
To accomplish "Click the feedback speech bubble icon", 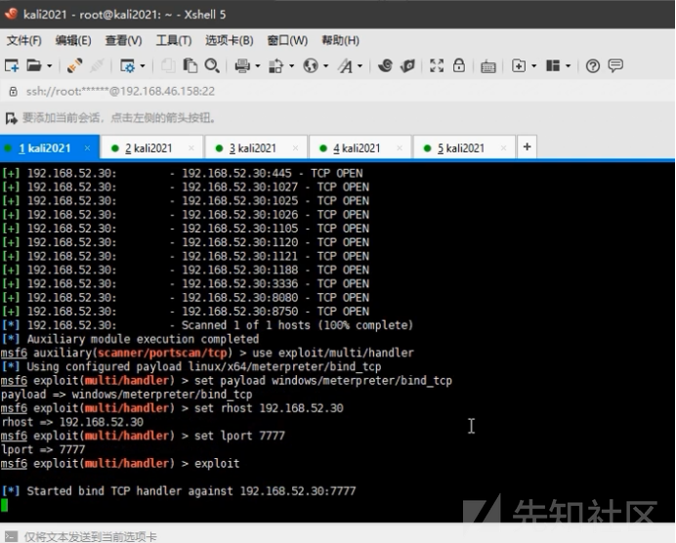I will [x=615, y=65].
